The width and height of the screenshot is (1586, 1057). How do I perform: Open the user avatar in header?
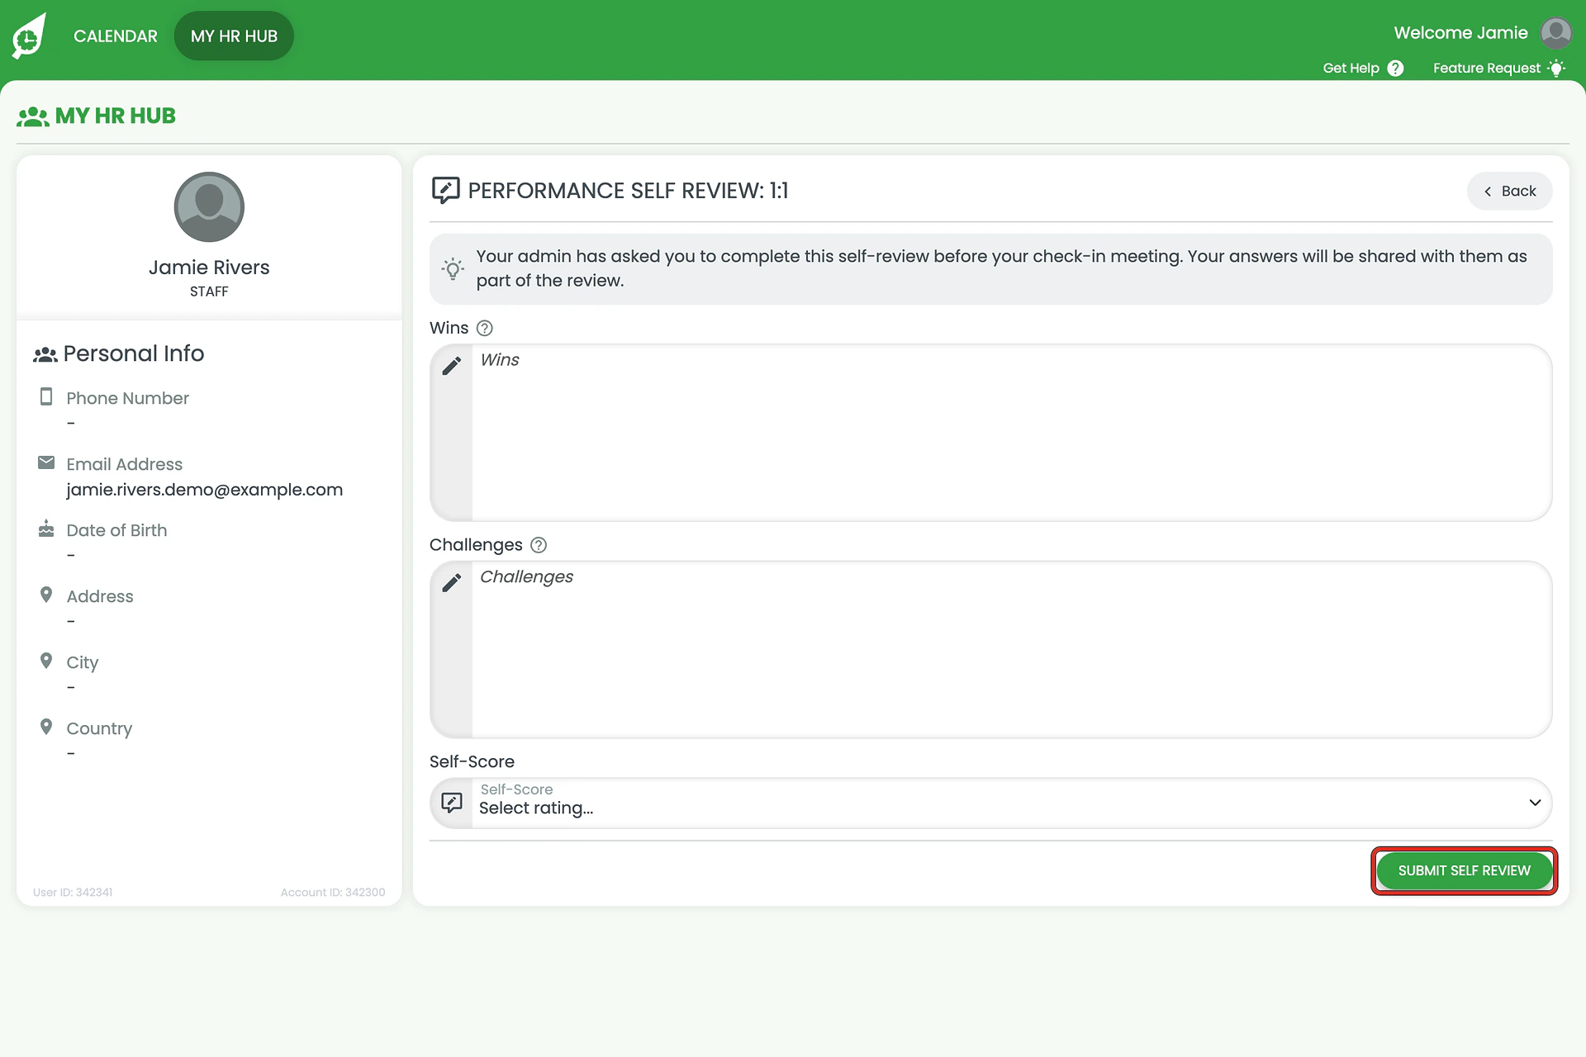click(x=1555, y=33)
